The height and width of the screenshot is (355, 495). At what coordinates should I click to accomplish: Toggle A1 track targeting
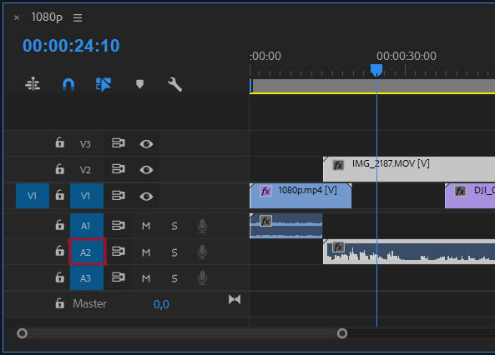[x=87, y=226]
